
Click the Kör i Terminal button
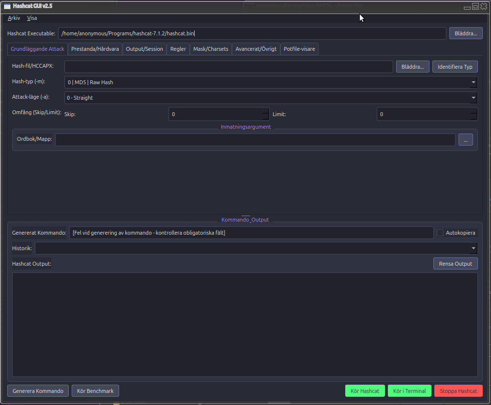pos(409,391)
